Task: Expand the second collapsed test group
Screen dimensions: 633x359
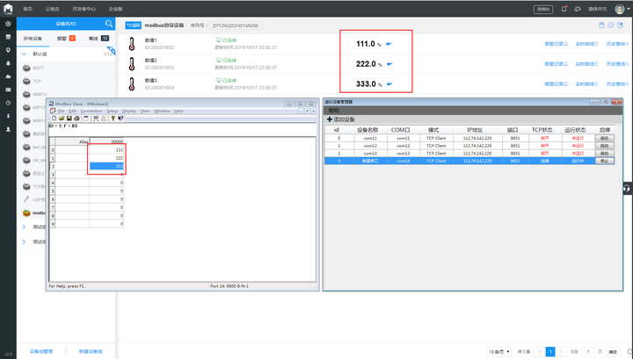Action: [24, 241]
